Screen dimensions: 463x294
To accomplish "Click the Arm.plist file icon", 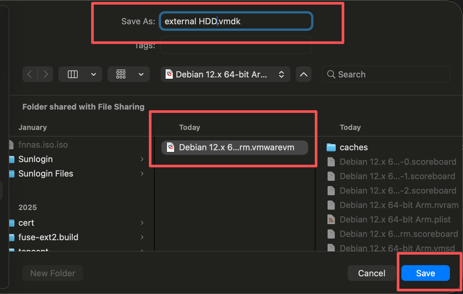I will point(331,220).
